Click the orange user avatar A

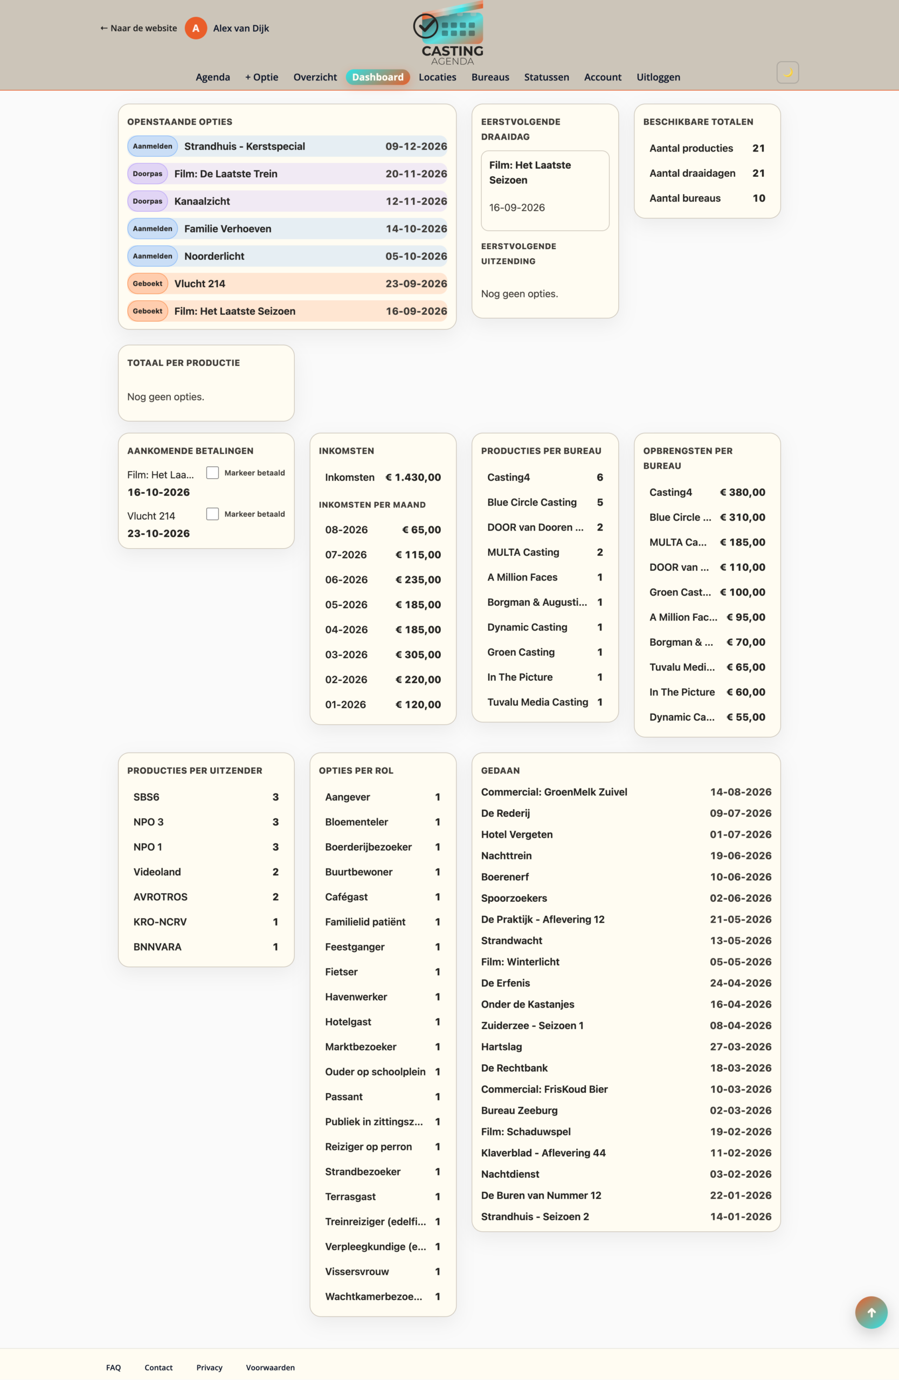[x=196, y=28]
